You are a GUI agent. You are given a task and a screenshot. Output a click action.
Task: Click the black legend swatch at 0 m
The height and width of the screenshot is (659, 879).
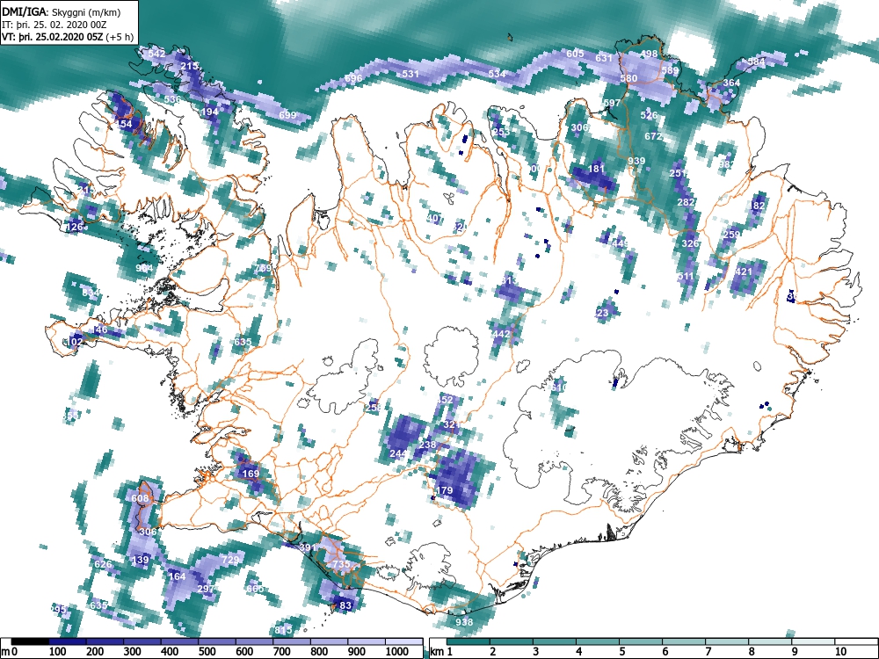(x=30, y=641)
